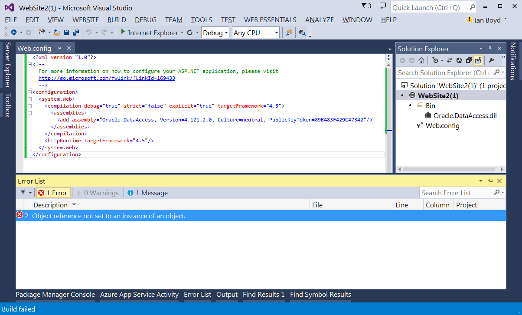Refresh the Solution Explorer tree
The height and width of the screenshot is (315, 522).
(x=459, y=60)
